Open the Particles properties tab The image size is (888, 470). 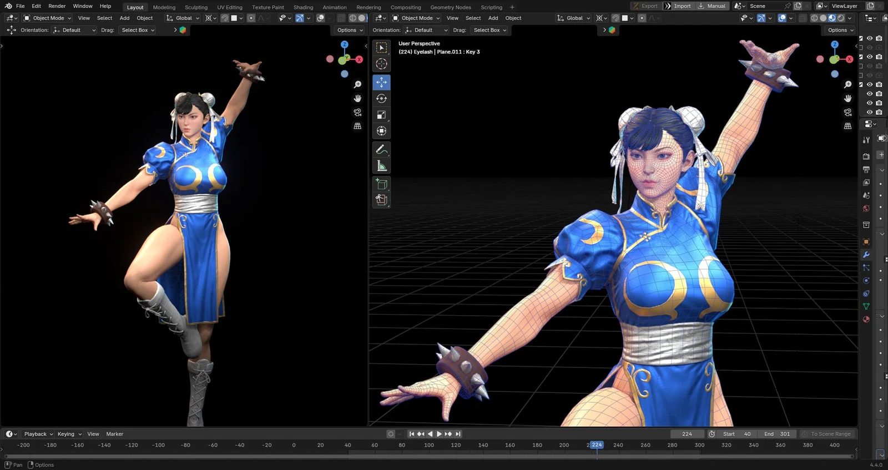point(866,267)
